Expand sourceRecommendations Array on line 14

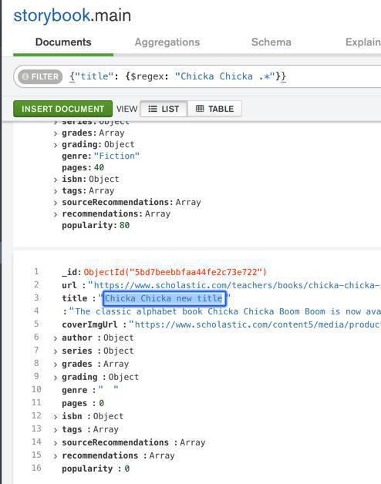tap(56, 443)
